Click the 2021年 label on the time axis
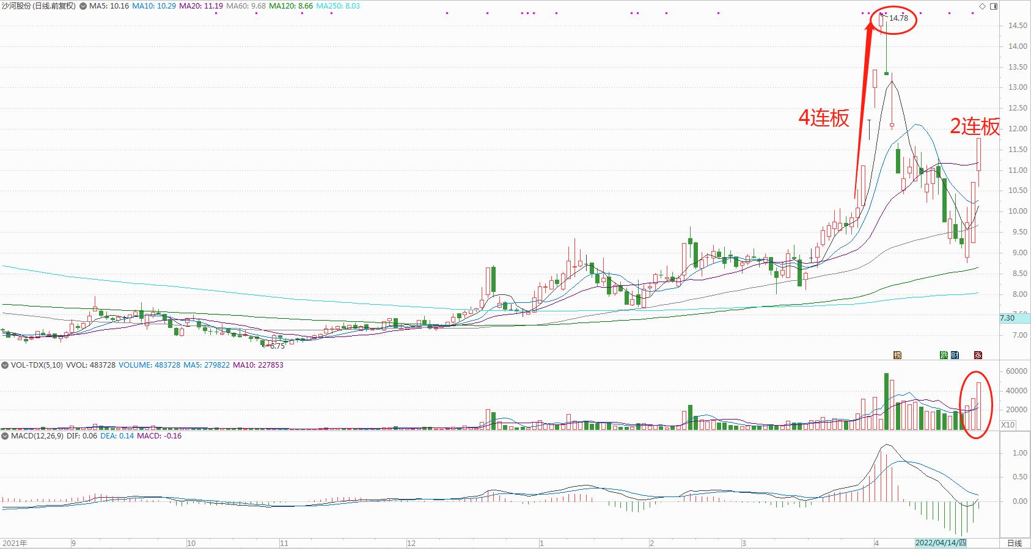 15,543
